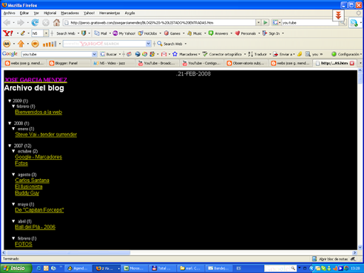
Task: Click the browser Forward arrow button
Action: click(21, 23)
